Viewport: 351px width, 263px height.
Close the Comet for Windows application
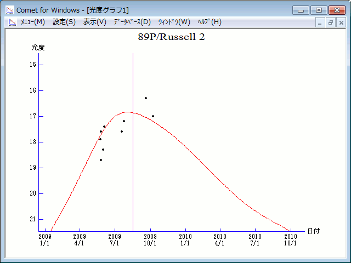(336, 10)
